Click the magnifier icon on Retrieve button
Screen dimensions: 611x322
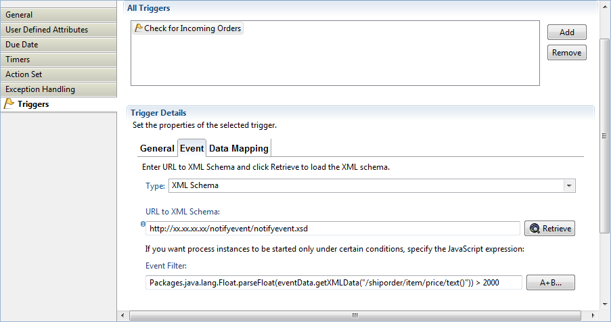535,229
